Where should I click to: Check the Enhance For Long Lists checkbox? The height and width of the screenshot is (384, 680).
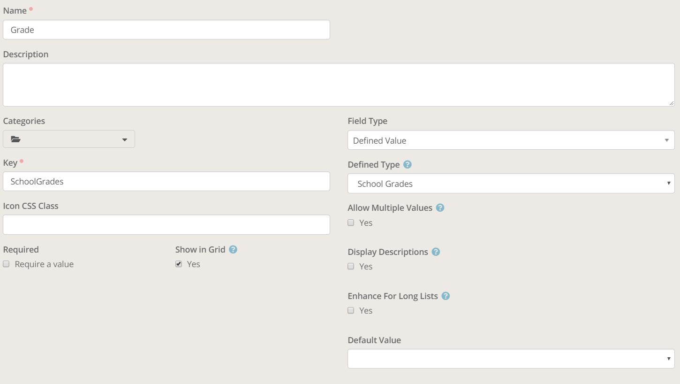click(x=351, y=310)
